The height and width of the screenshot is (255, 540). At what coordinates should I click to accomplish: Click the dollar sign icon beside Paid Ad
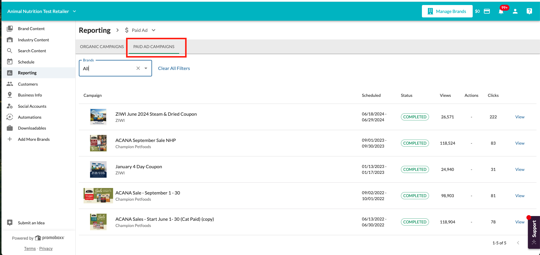pos(127,30)
